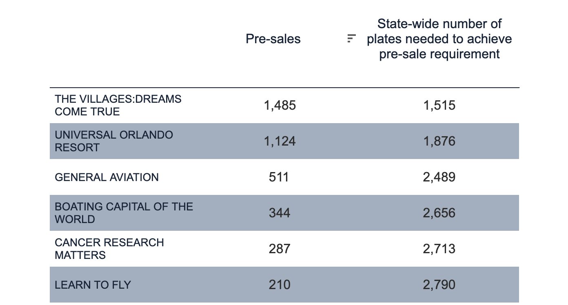Viewport: 568px width, 305px height.
Task: Click pre-sales value 287
Action: [x=280, y=249]
